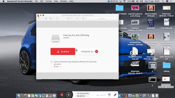175x98 pixels.
Task: Open Spotlight search magnifier
Action: point(163,1)
